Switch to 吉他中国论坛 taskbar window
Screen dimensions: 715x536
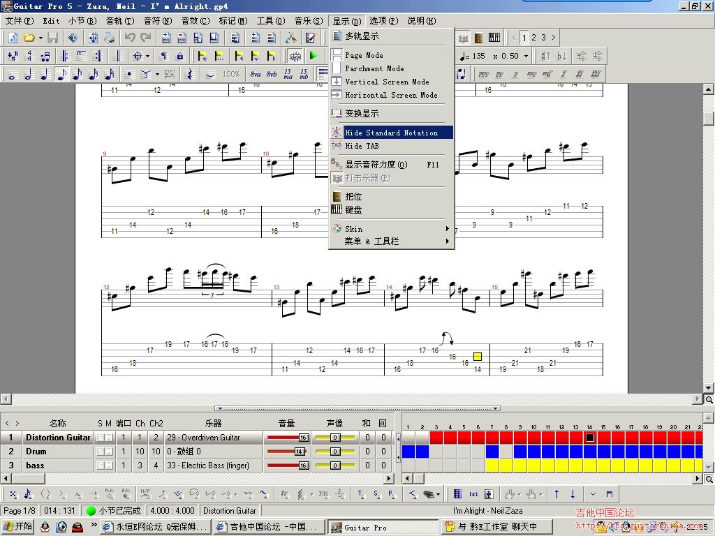coord(270,527)
